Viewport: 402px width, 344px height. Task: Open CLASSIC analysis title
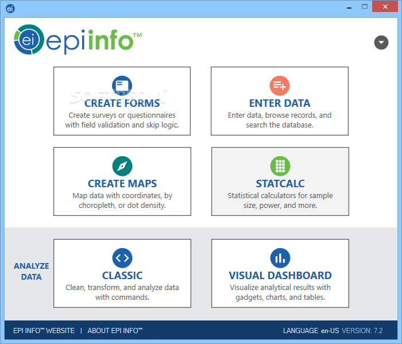(x=122, y=276)
